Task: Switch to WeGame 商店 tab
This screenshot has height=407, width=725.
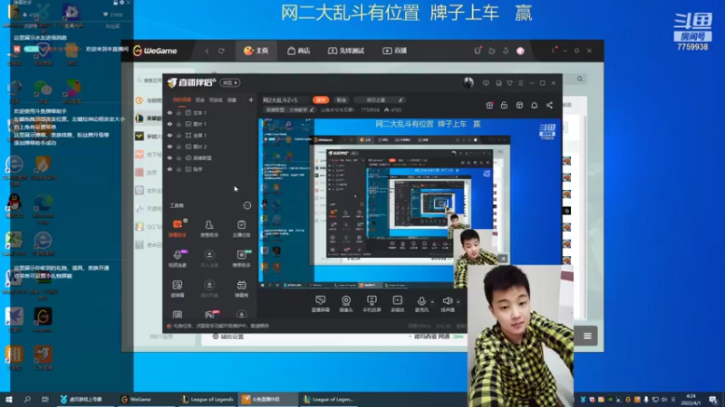Action: [299, 51]
